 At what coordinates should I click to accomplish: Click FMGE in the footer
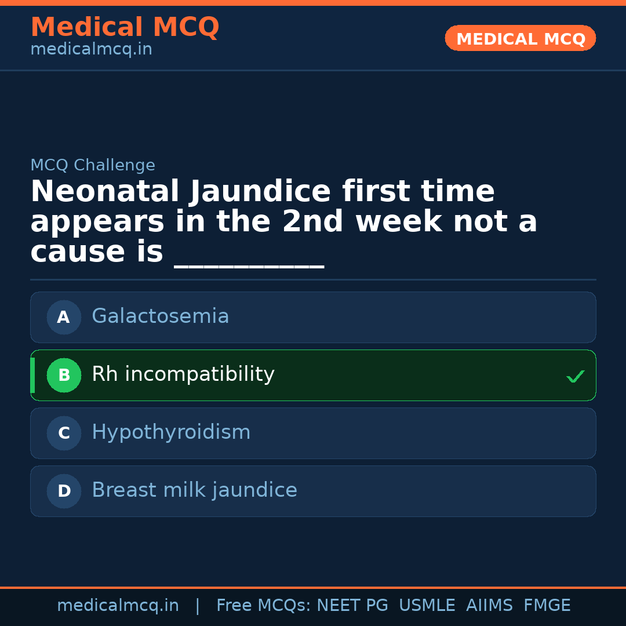point(547,606)
